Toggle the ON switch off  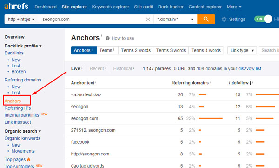263,19
